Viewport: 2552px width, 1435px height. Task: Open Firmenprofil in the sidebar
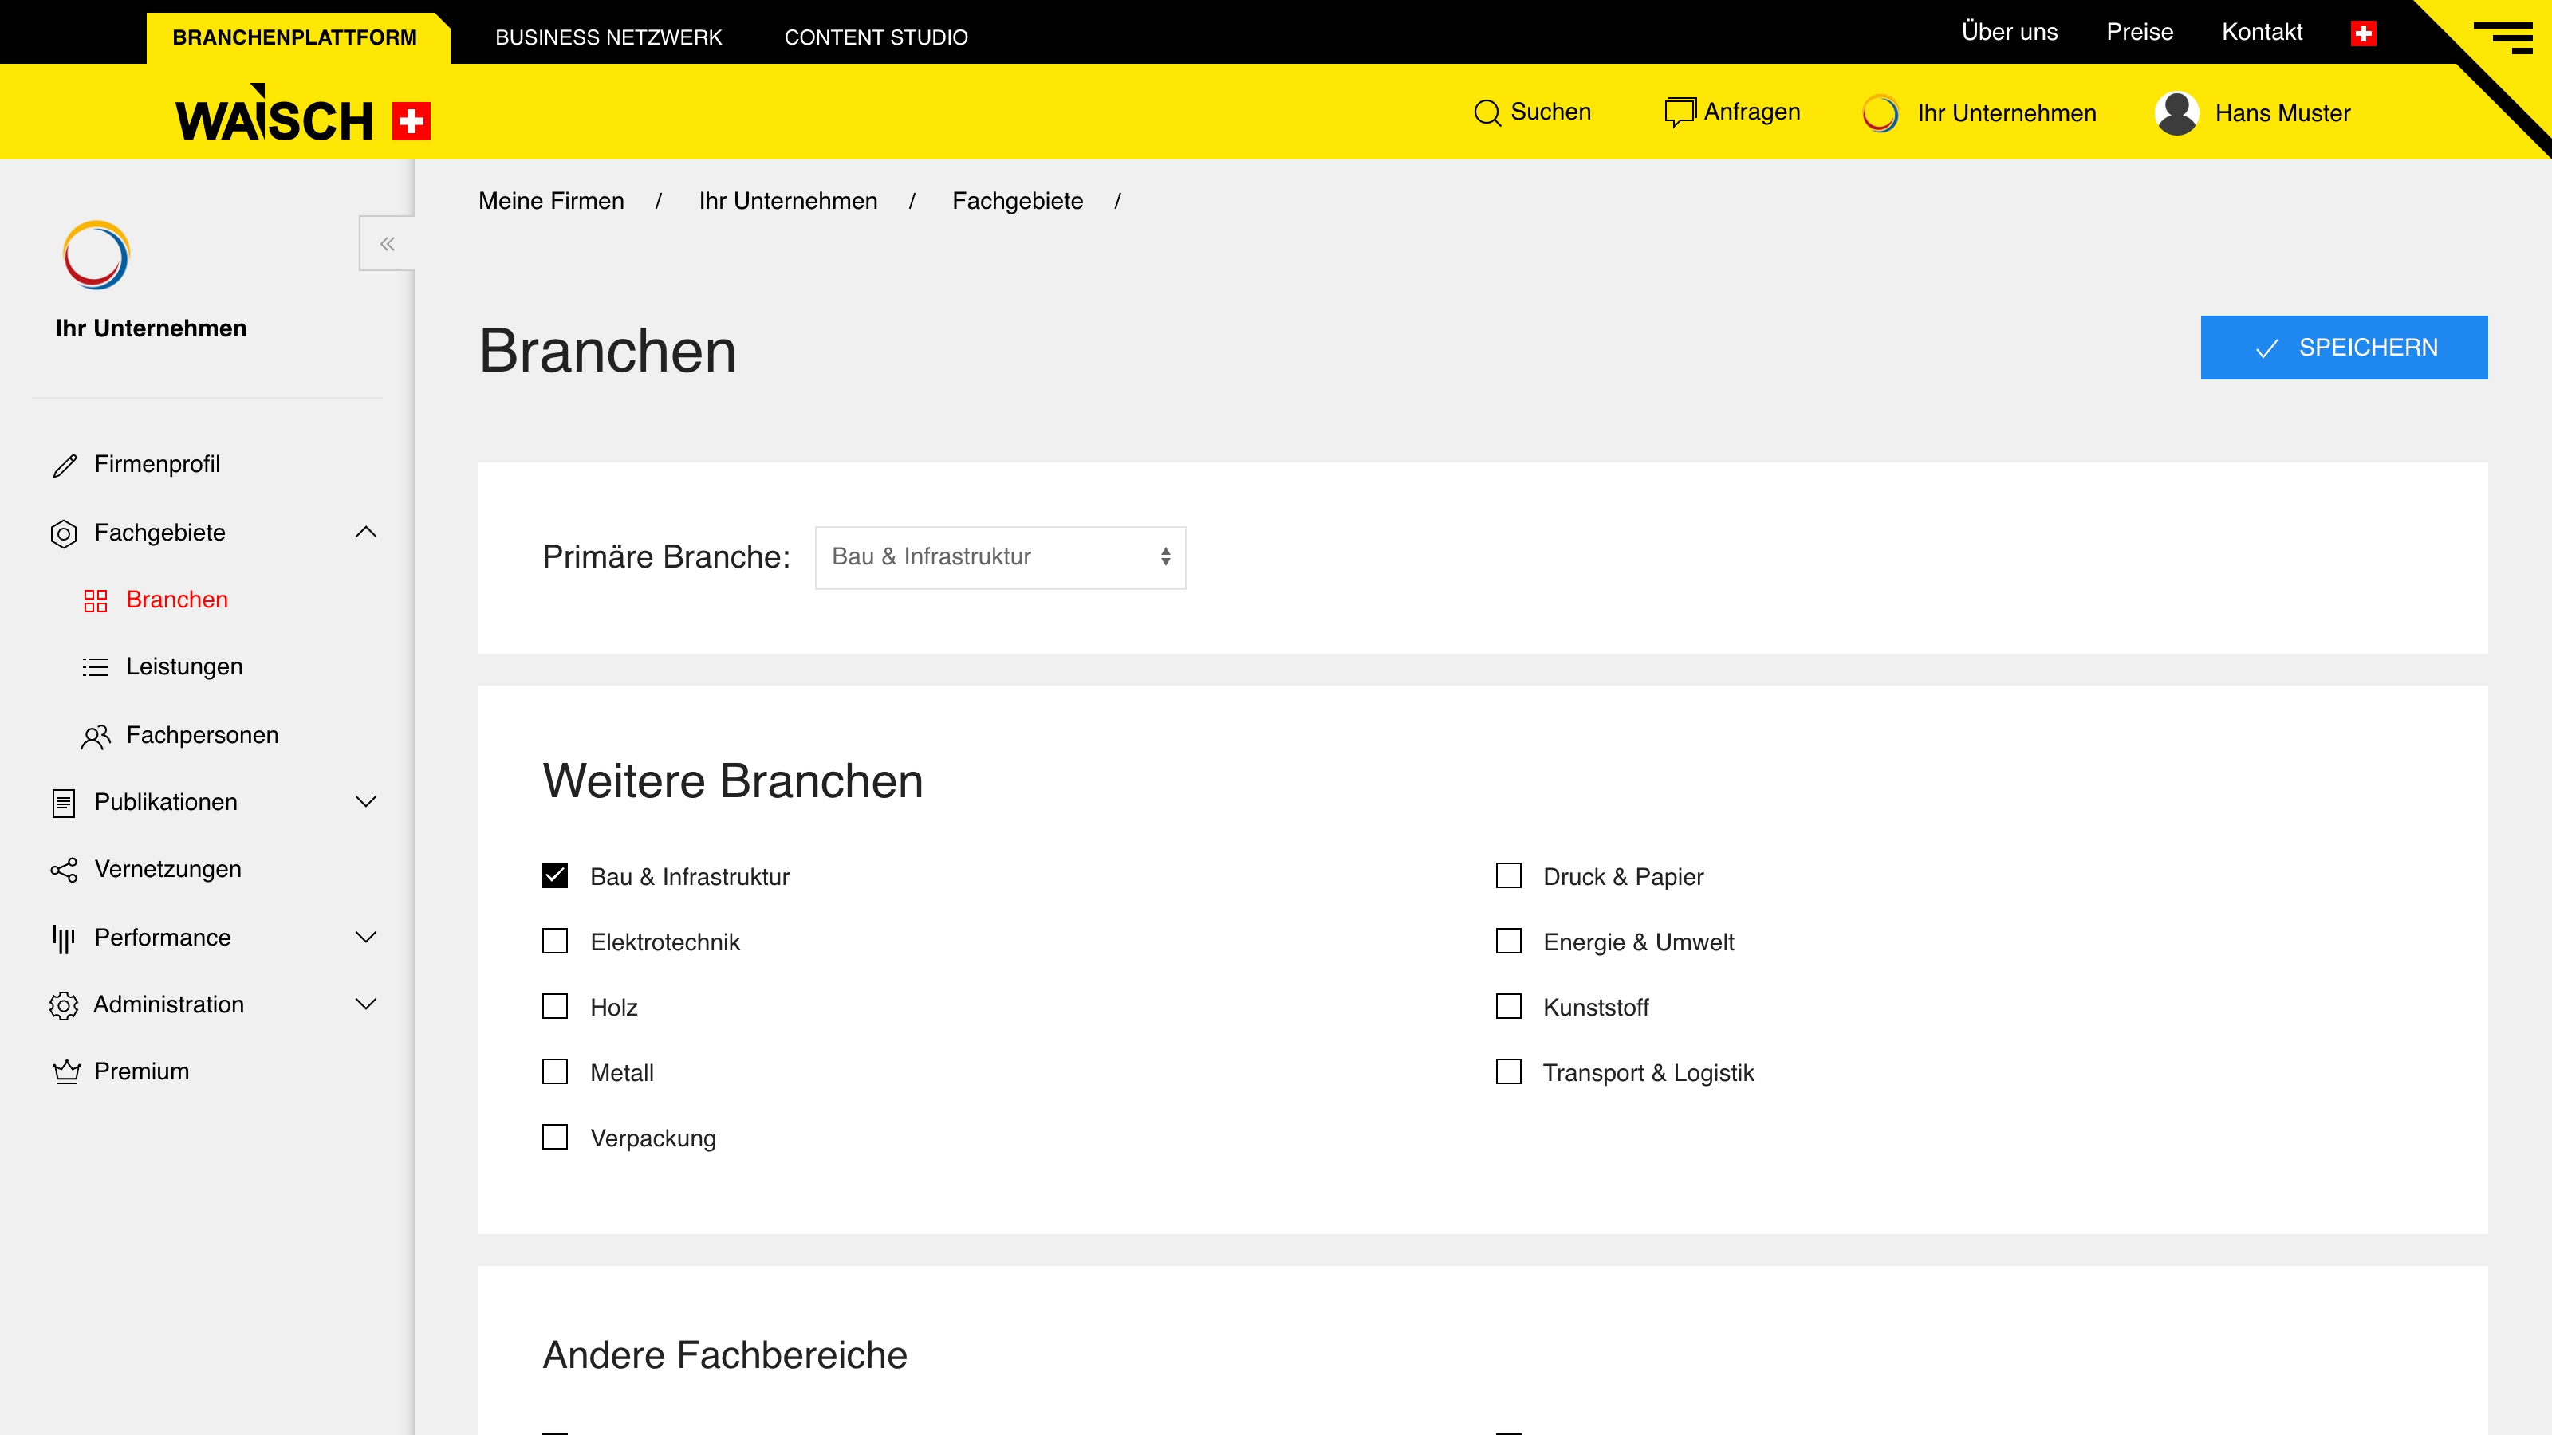(156, 465)
